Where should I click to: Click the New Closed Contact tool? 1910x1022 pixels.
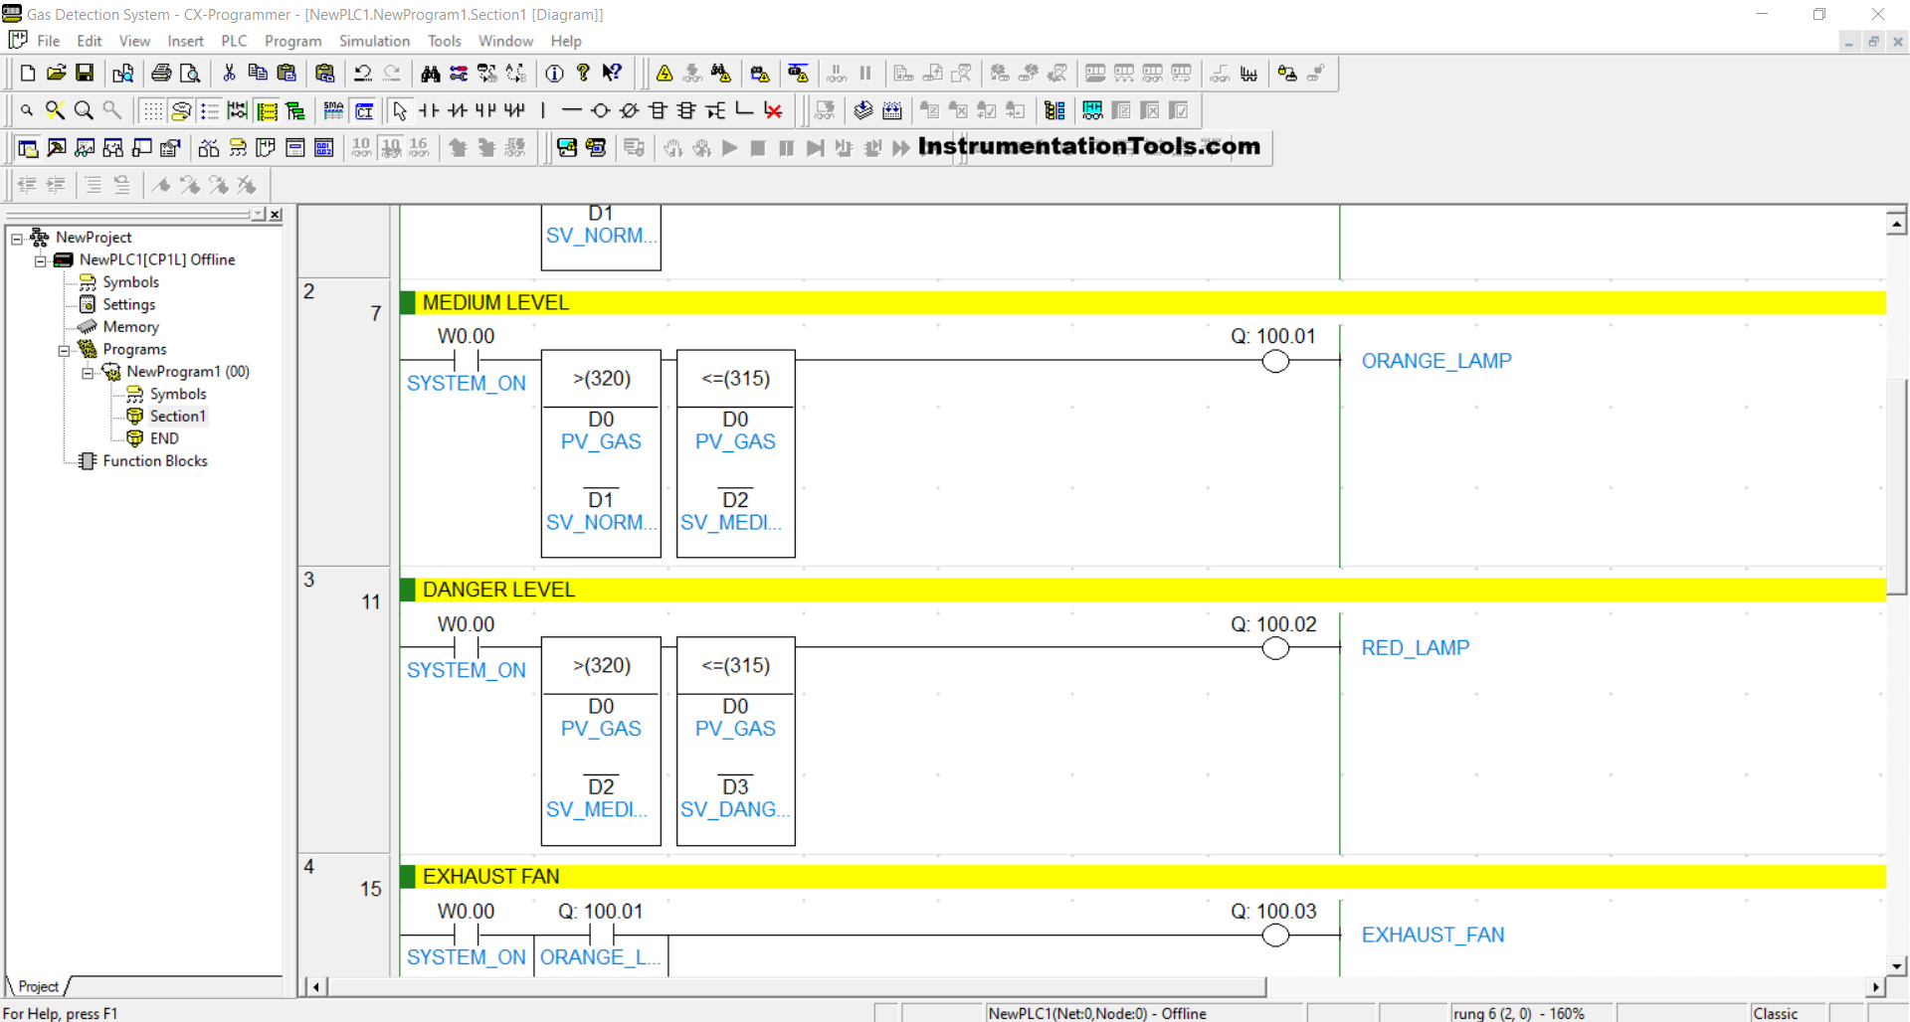pyautogui.click(x=458, y=110)
